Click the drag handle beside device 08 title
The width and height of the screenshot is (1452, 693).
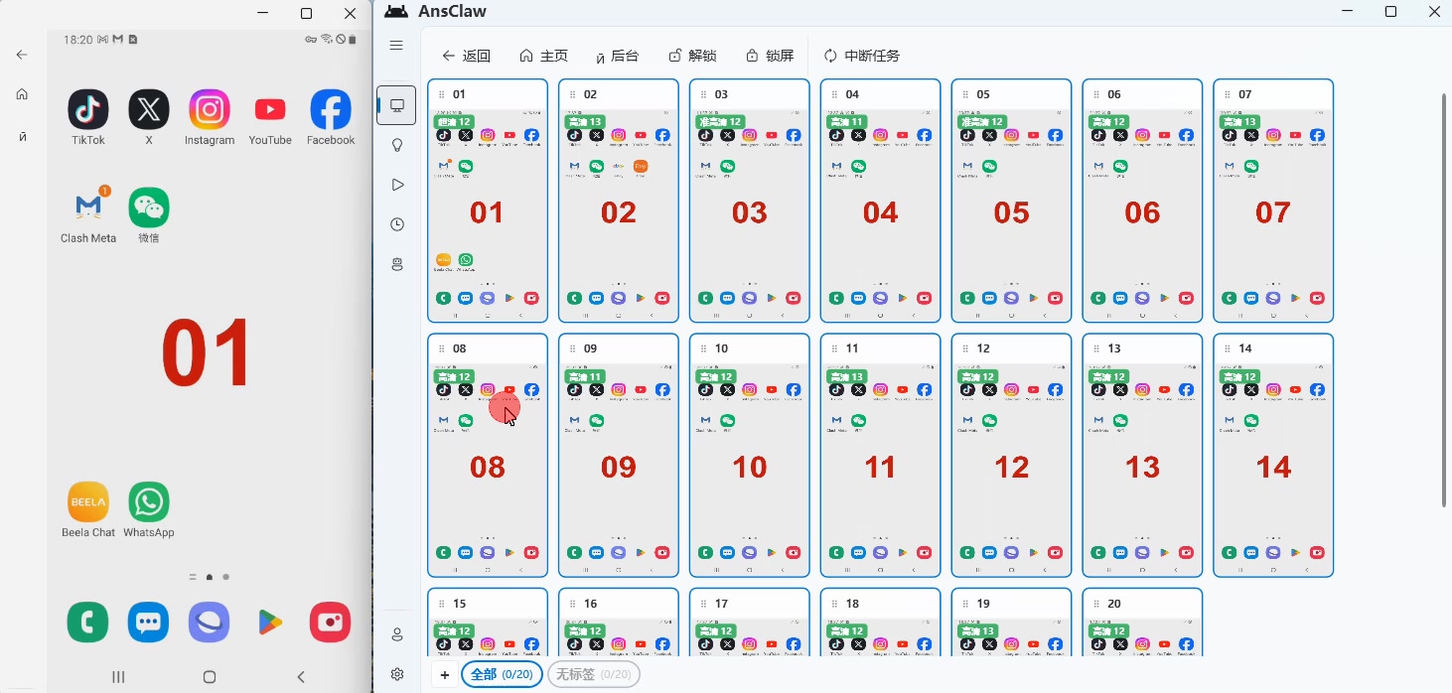tap(442, 349)
